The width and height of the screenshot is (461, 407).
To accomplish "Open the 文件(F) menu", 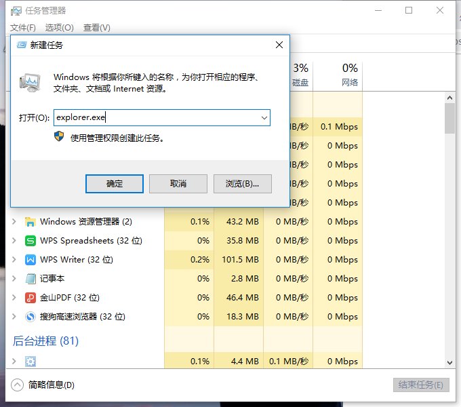I will point(23,28).
